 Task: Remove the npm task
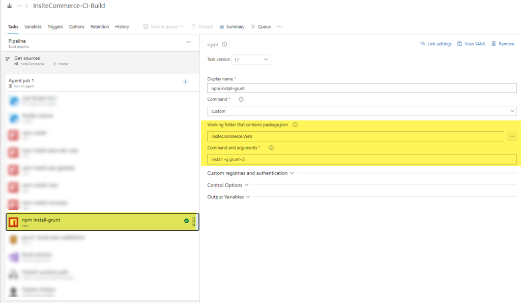[503, 44]
